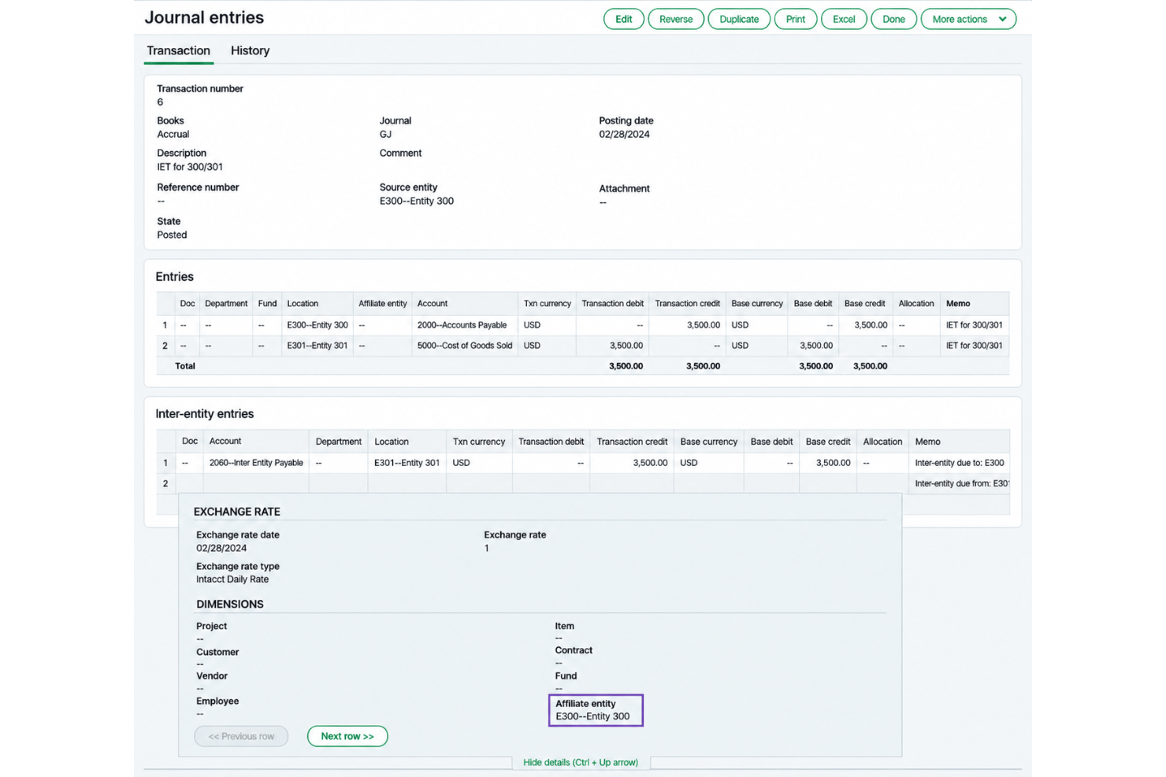Click the Intacct Daily Rate value
This screenshot has width=1166, height=777.
[x=232, y=579]
